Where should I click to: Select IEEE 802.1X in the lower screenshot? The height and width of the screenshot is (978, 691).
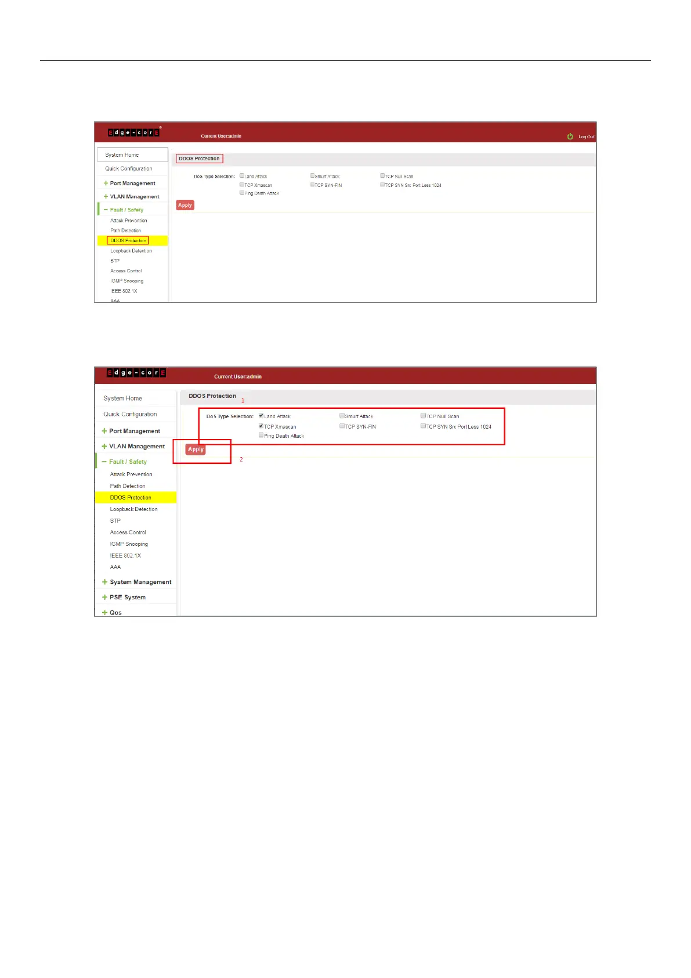(x=125, y=556)
